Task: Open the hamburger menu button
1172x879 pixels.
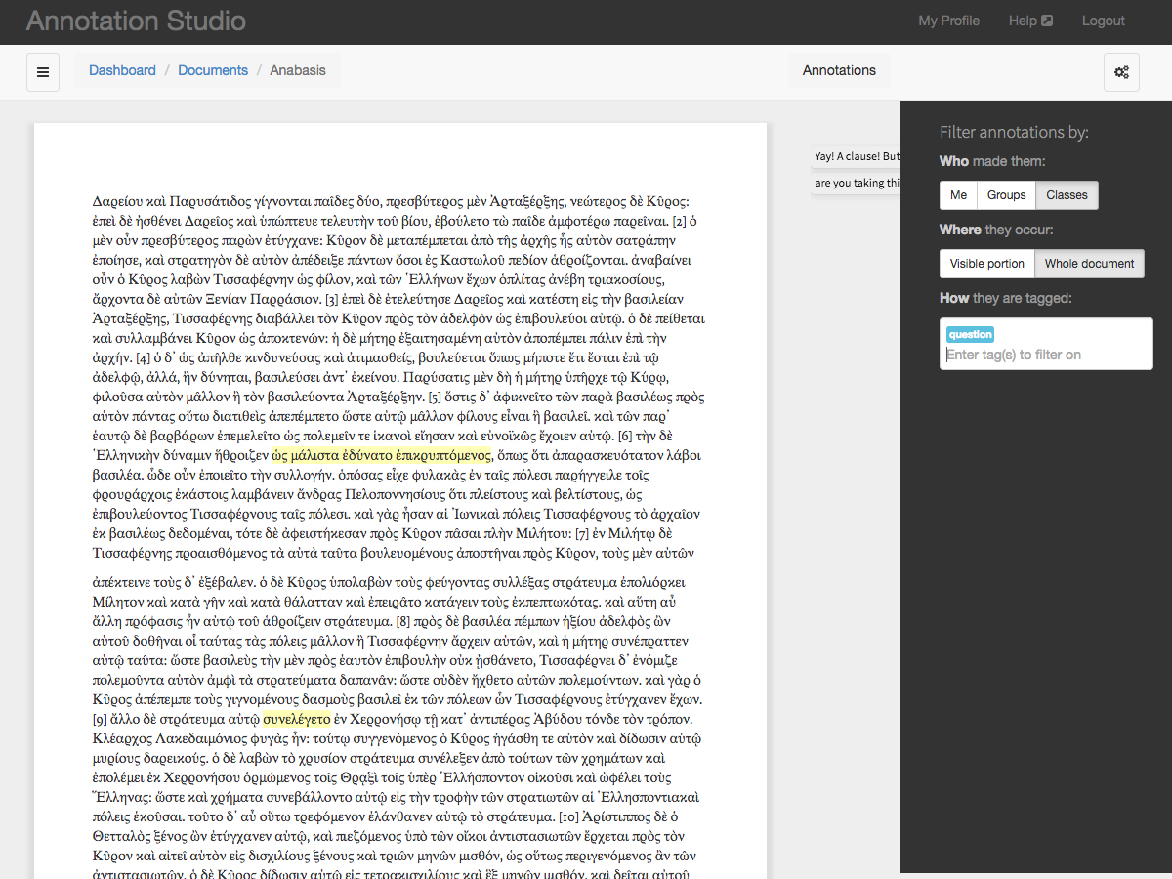Action: [43, 72]
